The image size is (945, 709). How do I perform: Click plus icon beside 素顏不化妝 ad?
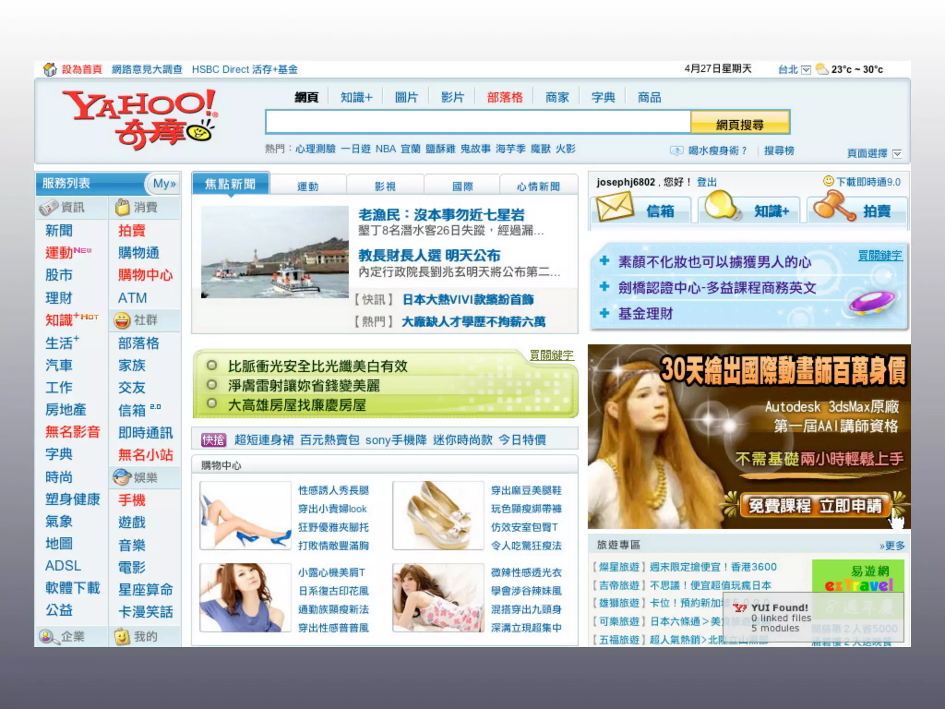pos(604,261)
